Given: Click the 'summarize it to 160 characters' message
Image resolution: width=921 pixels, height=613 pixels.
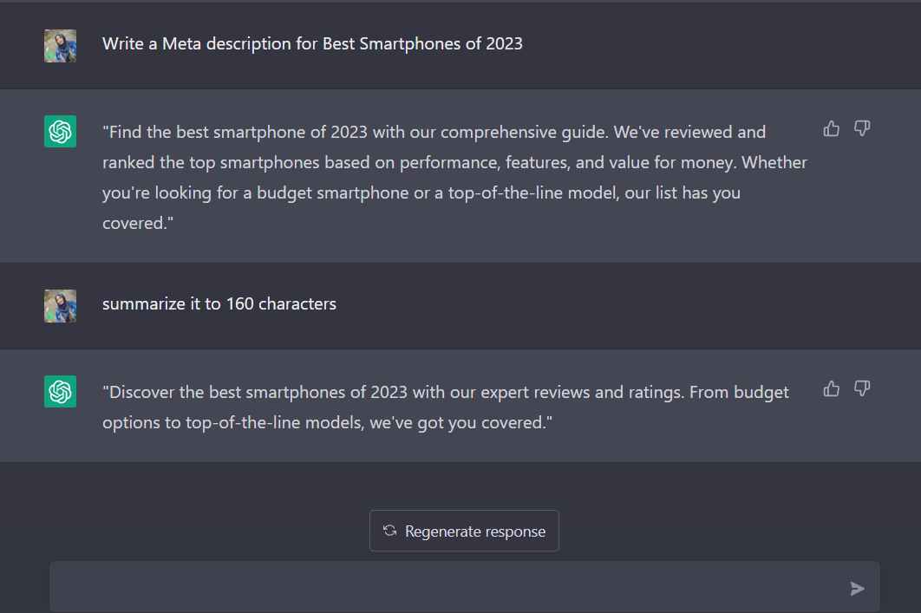Looking at the screenshot, I should (219, 303).
